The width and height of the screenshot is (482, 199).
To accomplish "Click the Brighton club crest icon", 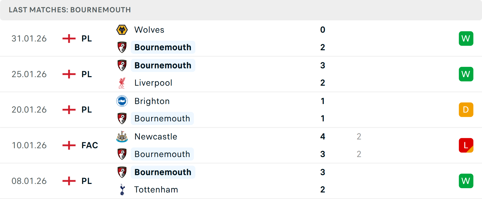I will click(x=122, y=101).
